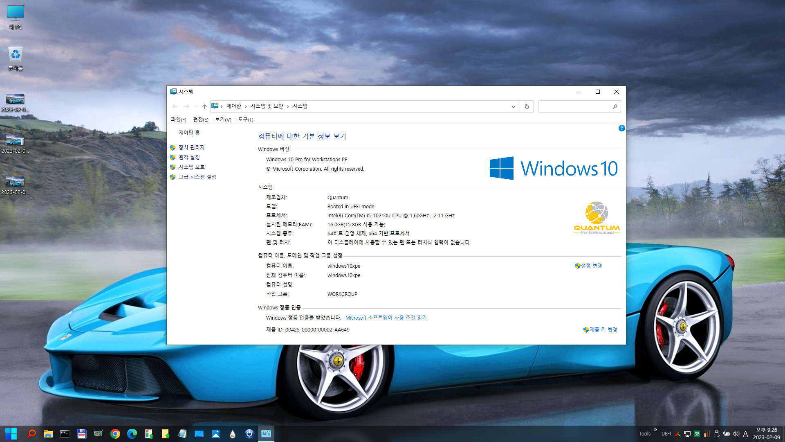Image resolution: width=785 pixels, height=442 pixels.
Task: Click the A input language indicator
Action: (745, 434)
